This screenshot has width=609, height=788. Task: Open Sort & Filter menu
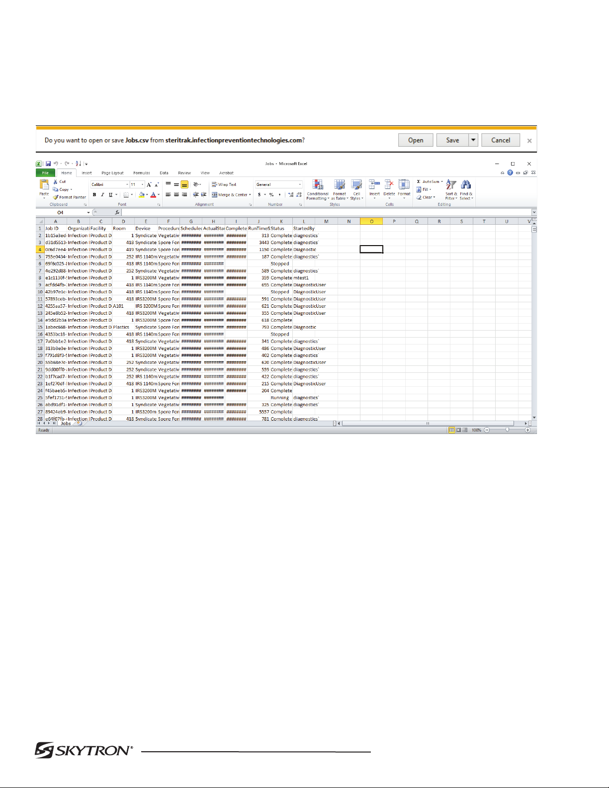tap(451, 190)
